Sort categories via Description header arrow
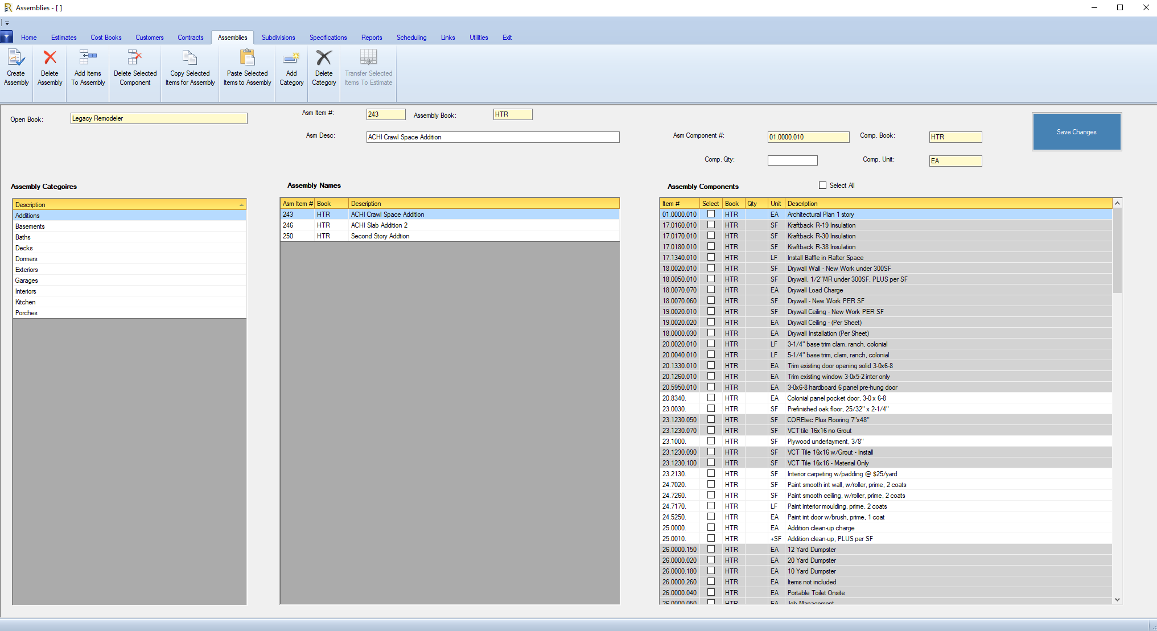Screen dimensions: 1157x631 point(241,205)
